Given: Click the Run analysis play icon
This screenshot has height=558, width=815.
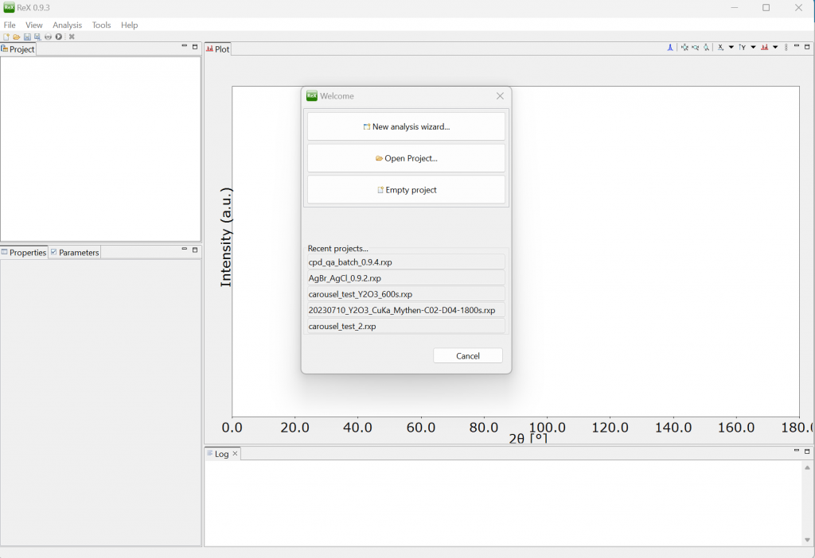Looking at the screenshot, I should 59,37.
